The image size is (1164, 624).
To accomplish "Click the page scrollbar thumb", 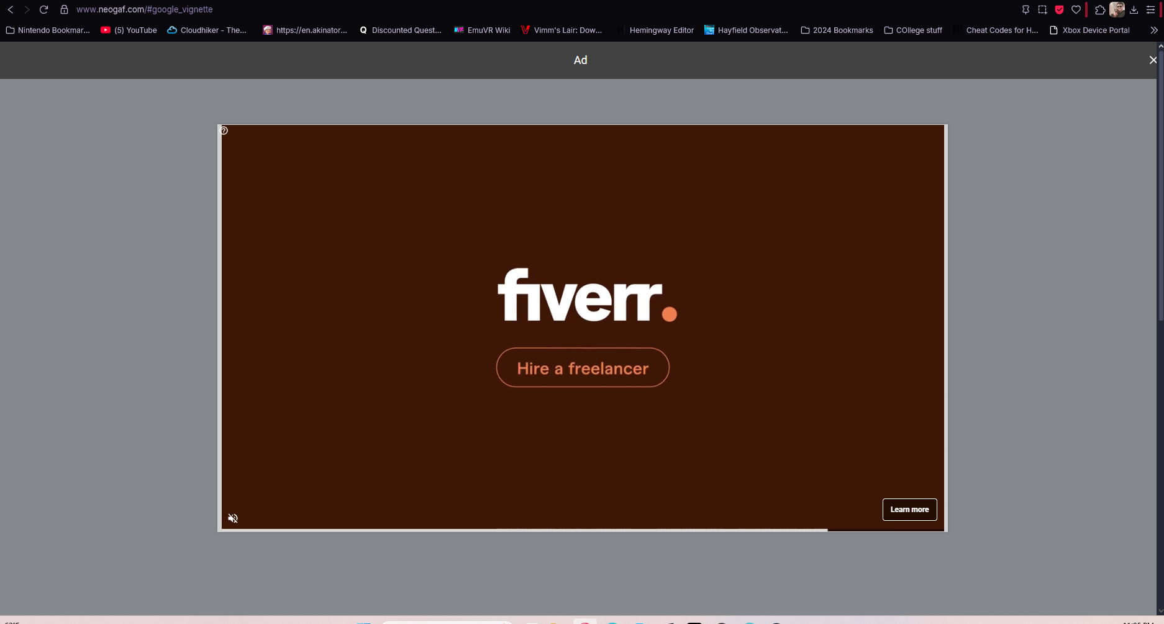I will pos(1160,186).
